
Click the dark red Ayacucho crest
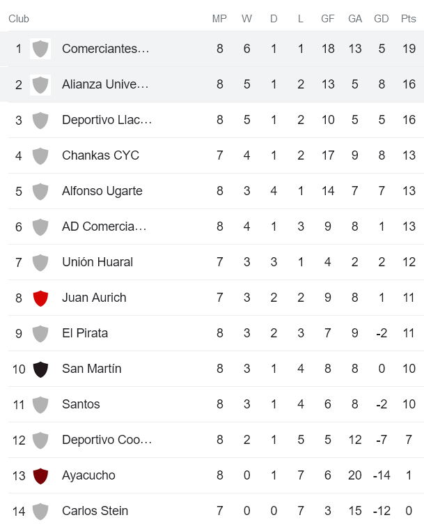pos(40,475)
